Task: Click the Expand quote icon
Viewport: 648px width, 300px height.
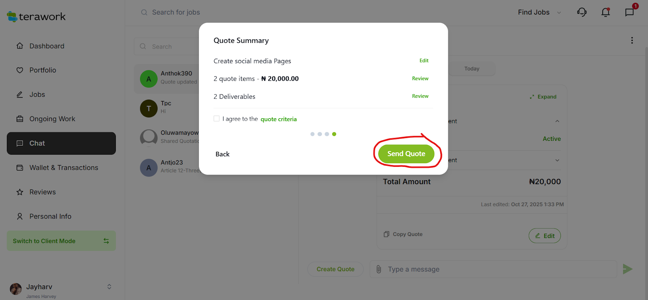Action: click(532, 97)
